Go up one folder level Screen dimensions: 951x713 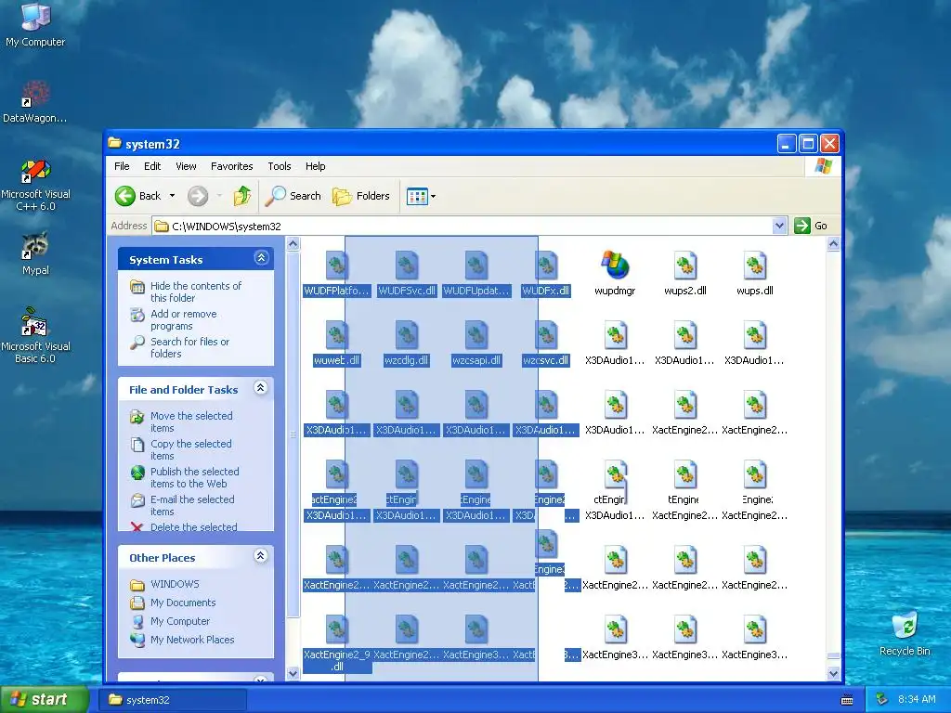pyautogui.click(x=242, y=196)
